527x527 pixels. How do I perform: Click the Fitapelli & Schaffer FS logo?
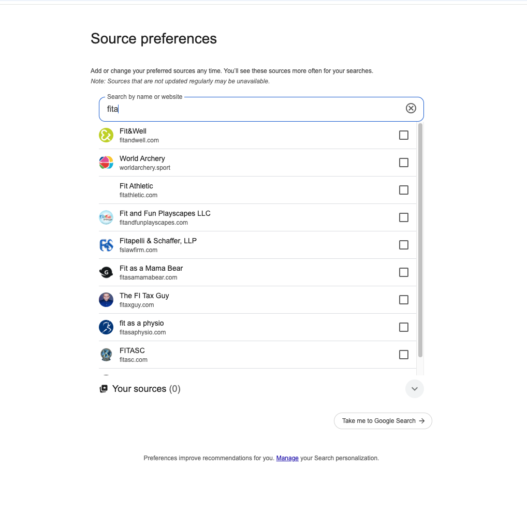point(106,245)
